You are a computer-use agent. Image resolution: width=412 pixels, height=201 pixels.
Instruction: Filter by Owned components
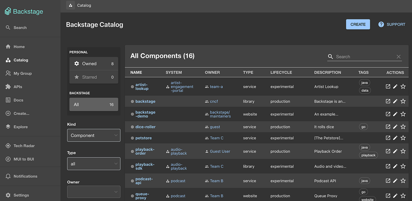94,63
